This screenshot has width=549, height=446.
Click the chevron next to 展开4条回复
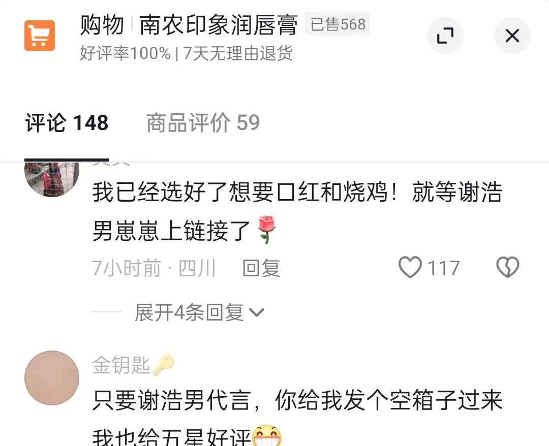[x=257, y=312]
